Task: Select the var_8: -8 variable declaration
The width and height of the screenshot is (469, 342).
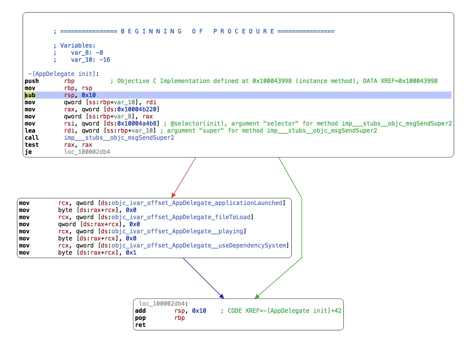Action: tap(87, 53)
